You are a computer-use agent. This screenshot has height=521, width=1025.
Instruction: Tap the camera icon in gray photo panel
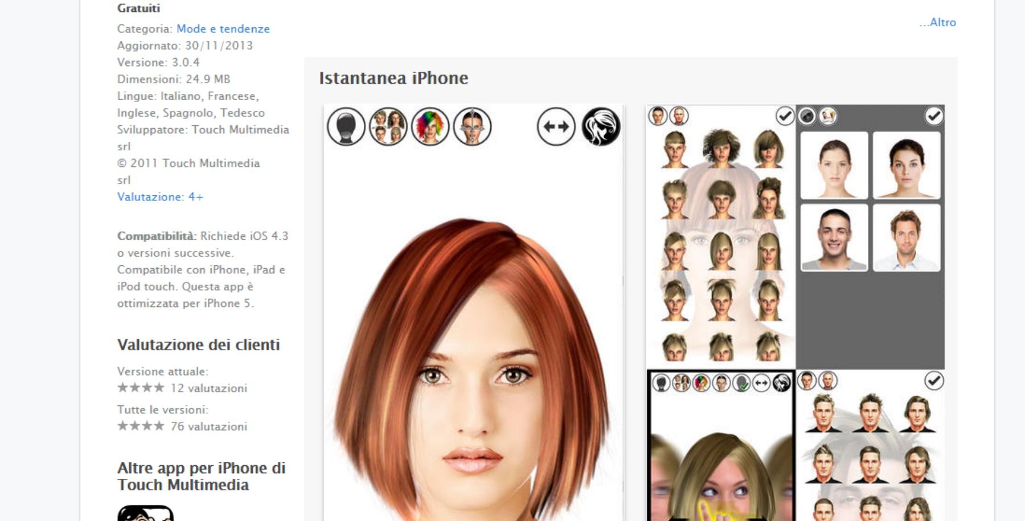click(807, 116)
